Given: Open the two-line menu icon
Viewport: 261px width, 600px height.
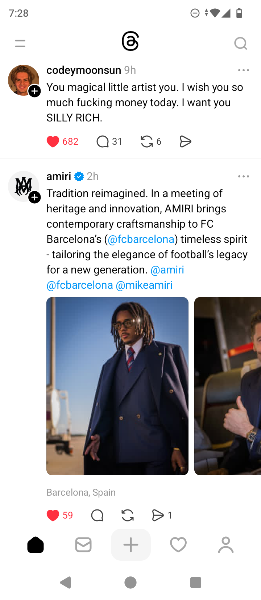Looking at the screenshot, I should click(20, 44).
